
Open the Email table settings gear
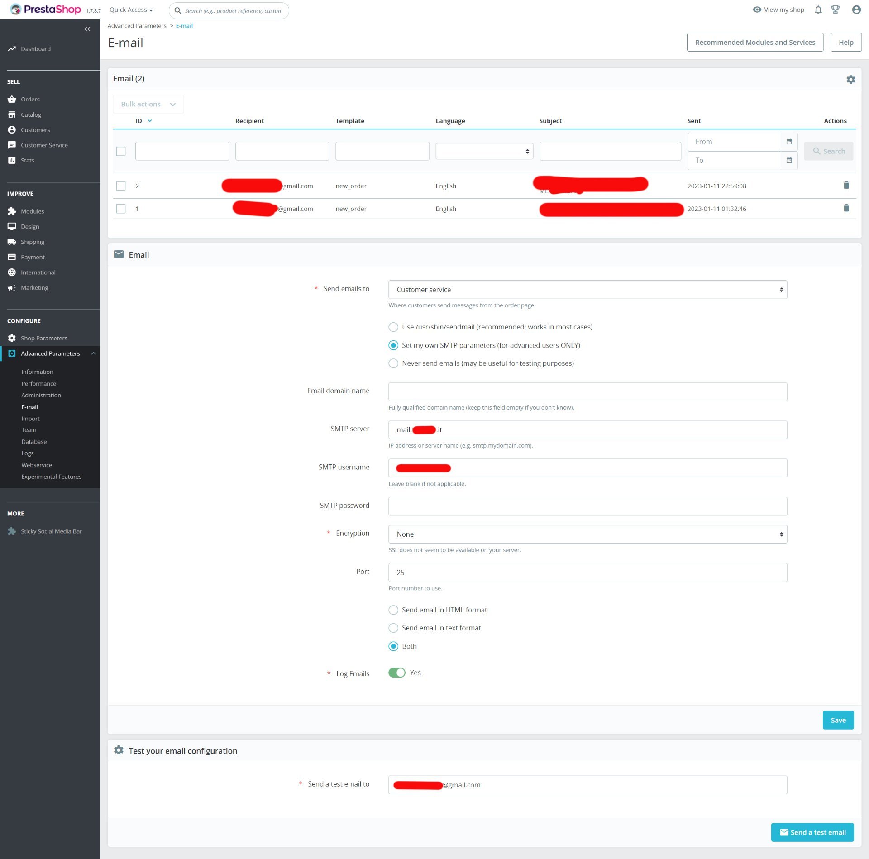pos(850,80)
